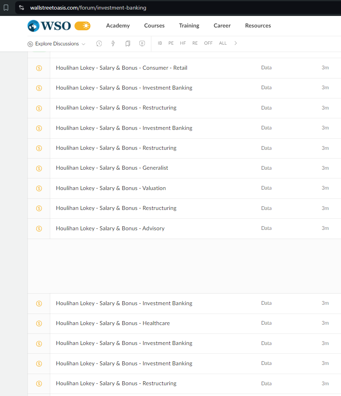Click dollar icon beside Generalist row
This screenshot has width=341, height=396.
[39, 168]
